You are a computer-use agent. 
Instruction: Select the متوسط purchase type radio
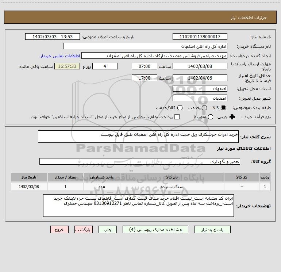tap(211, 117)
